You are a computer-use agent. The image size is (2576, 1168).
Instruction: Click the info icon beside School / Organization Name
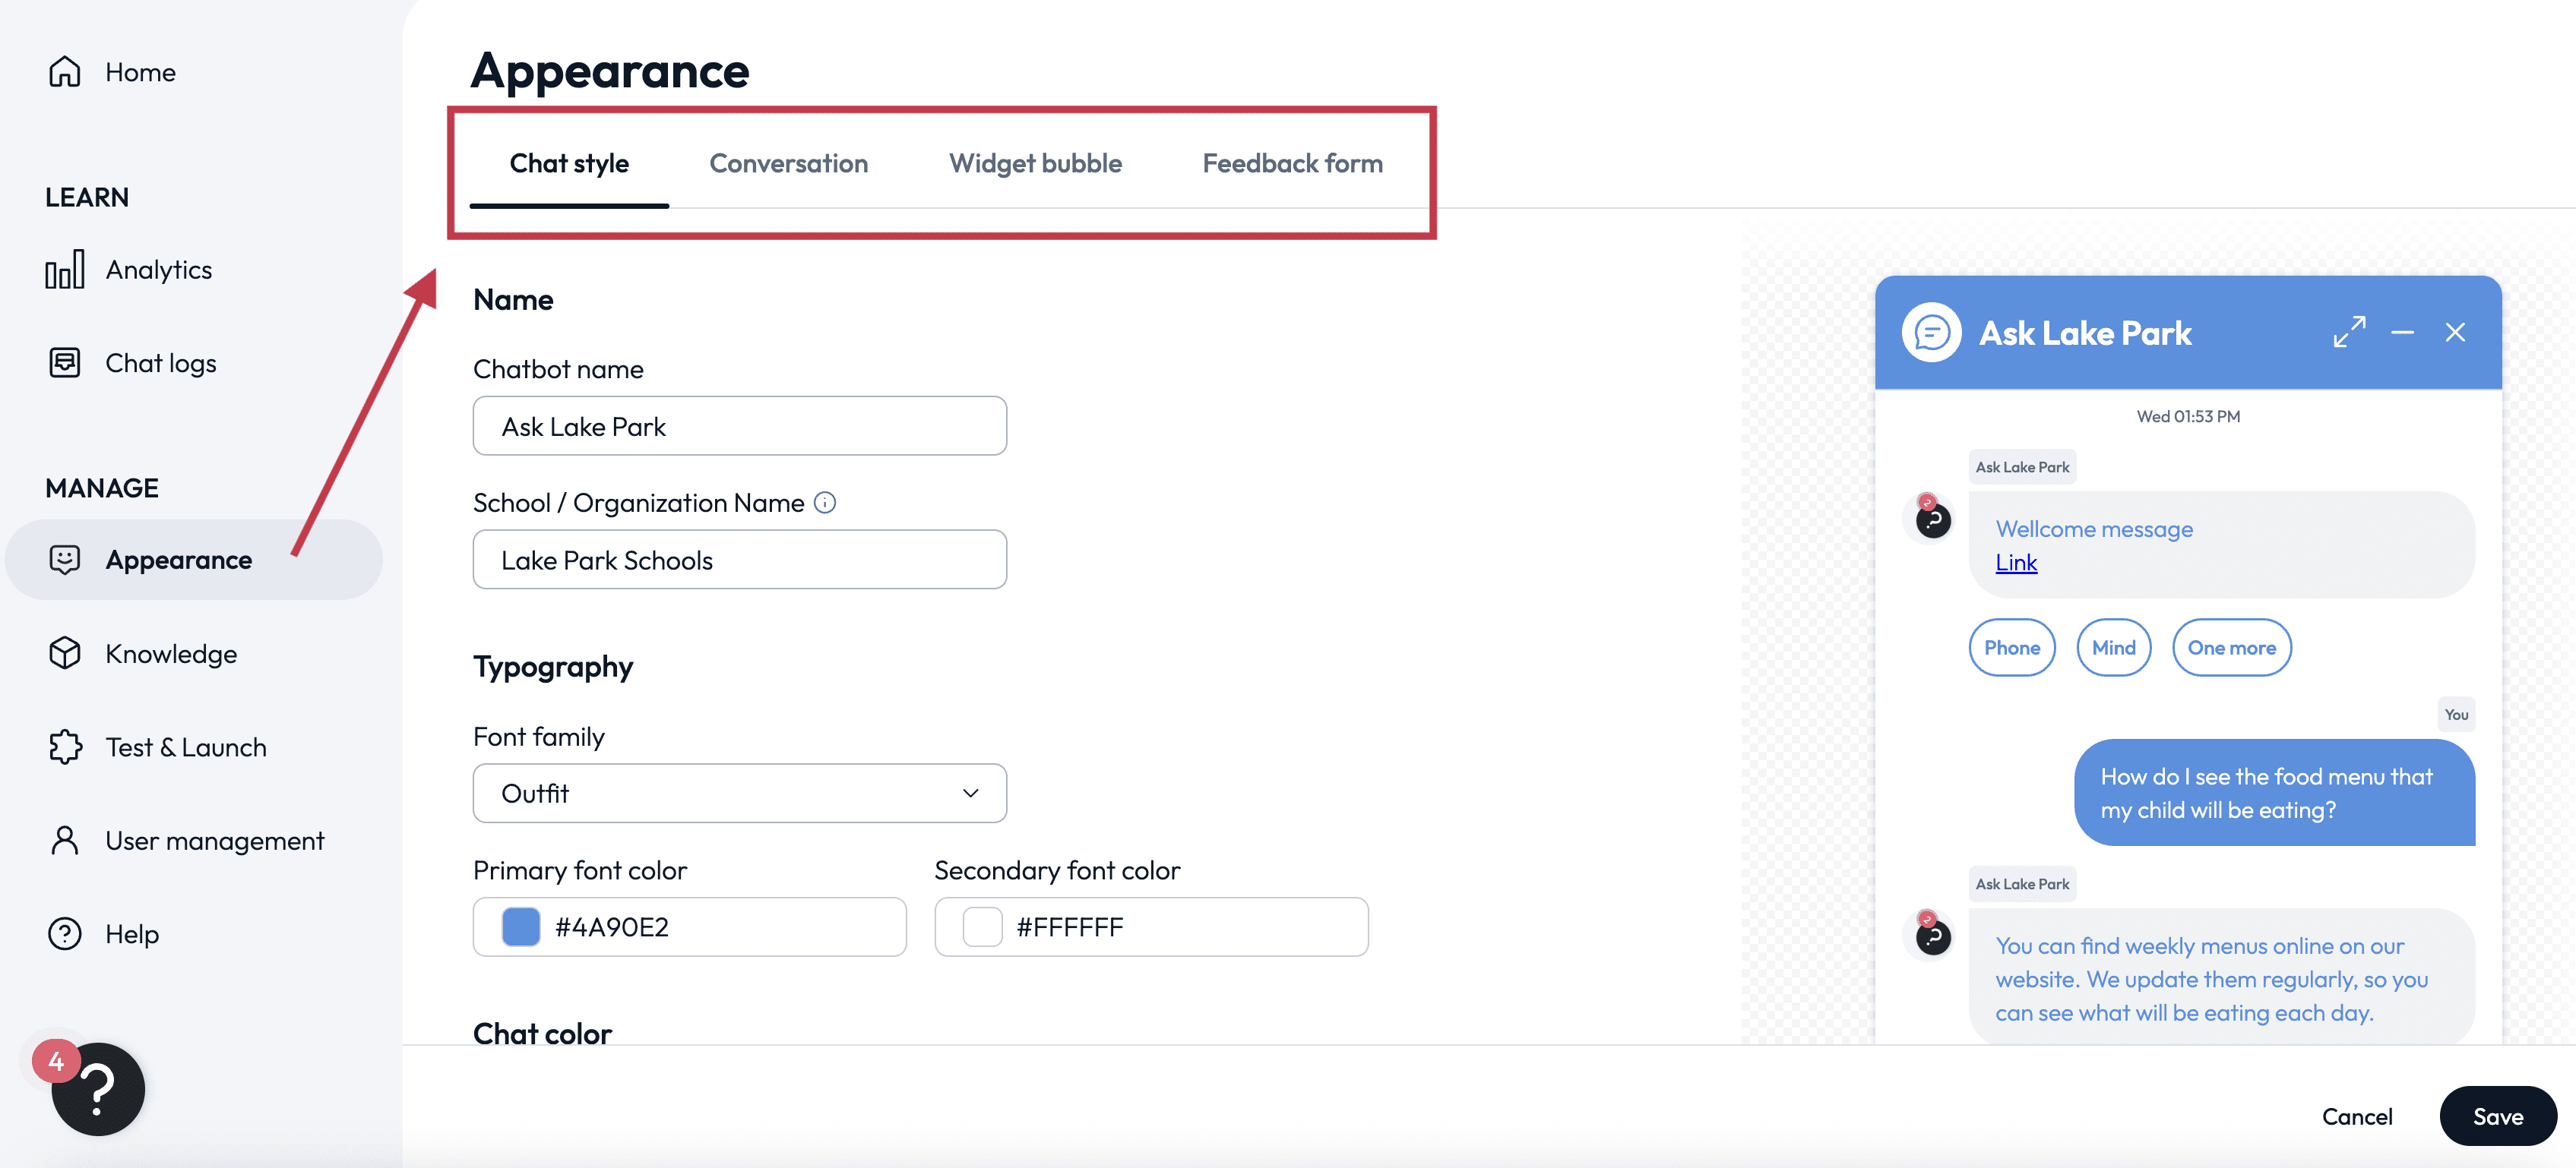pos(825,503)
